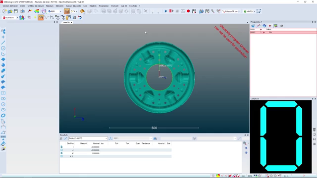Click the program tree list icon
Image resolution: width=317 pixels, height=178 pixels.
tap(259, 11)
